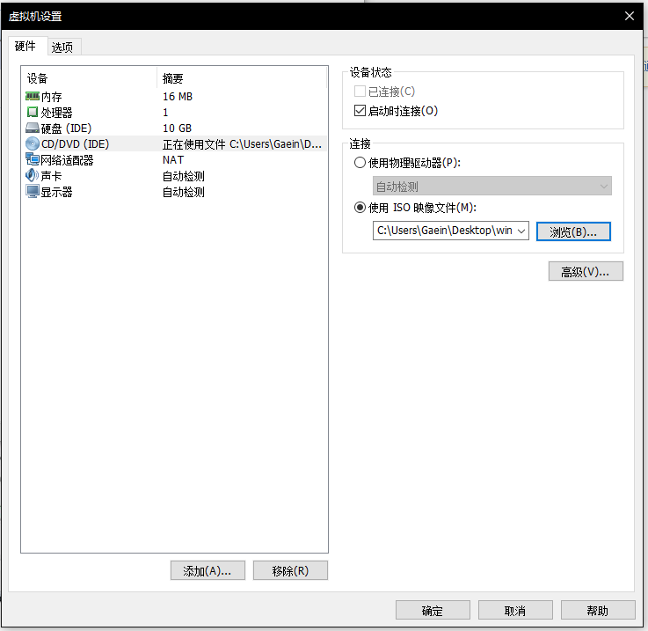Confirm with the 确定 button
Screen dimensions: 648x631
point(433,610)
